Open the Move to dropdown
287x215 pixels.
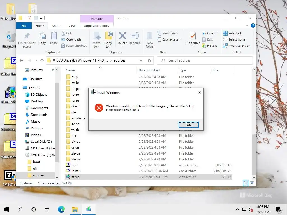[96, 45]
